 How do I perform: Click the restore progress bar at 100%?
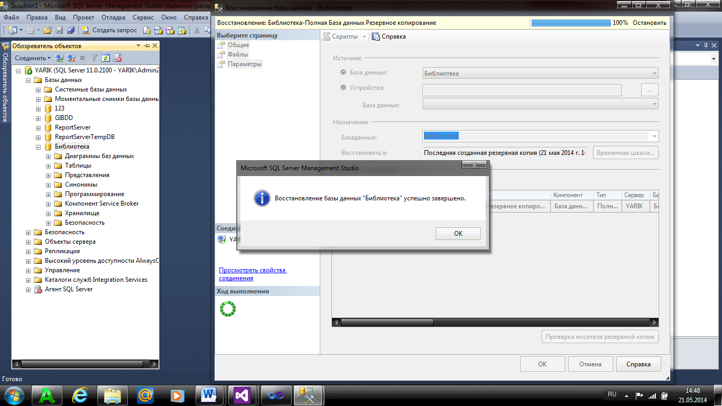point(570,23)
